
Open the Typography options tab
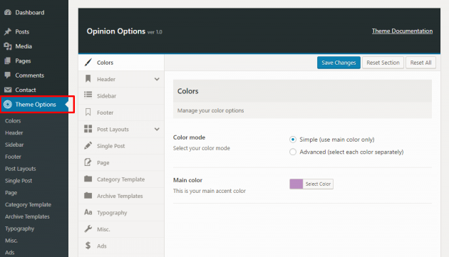[x=121, y=213]
